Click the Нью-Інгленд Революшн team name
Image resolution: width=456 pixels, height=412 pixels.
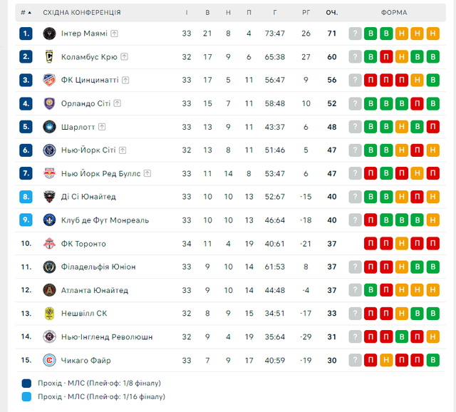107,337
